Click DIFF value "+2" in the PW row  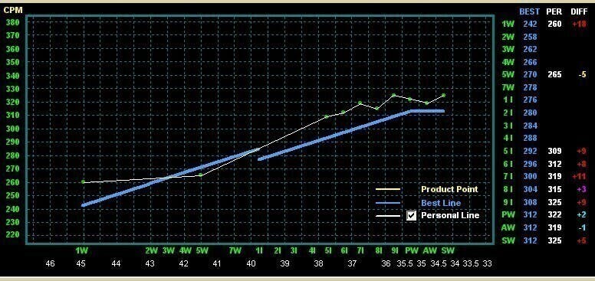(582, 214)
